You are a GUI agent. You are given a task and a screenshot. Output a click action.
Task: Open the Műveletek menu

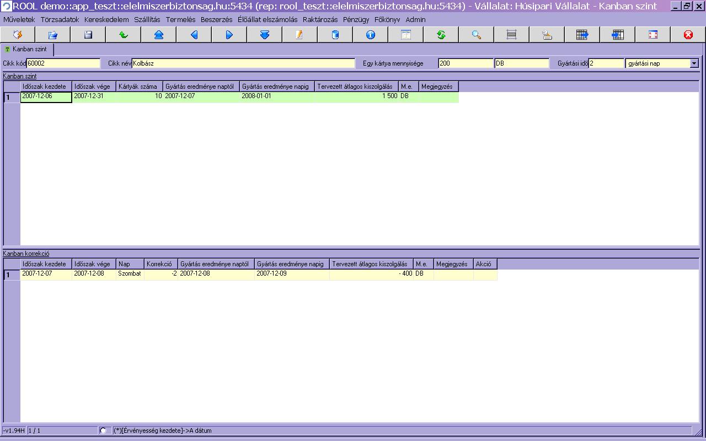click(19, 19)
